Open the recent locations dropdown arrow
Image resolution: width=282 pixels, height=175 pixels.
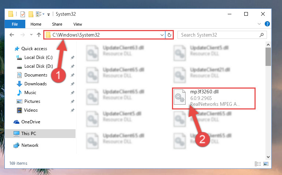click(x=31, y=35)
